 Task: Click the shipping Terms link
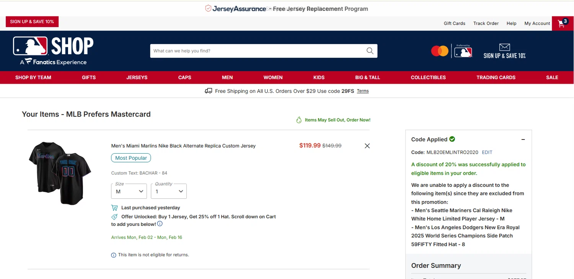tap(363, 91)
